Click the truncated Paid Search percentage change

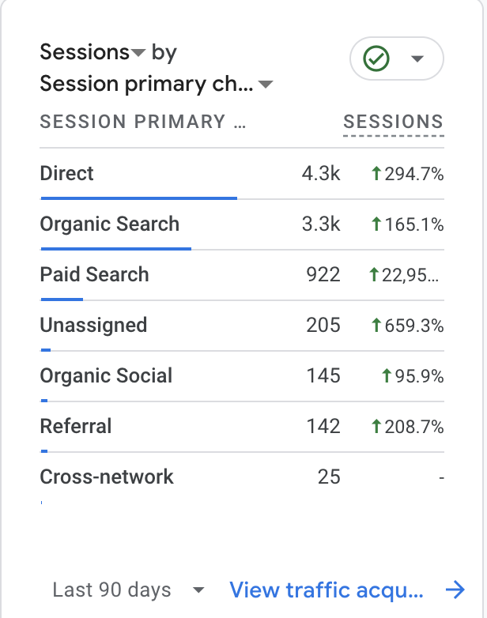407,275
